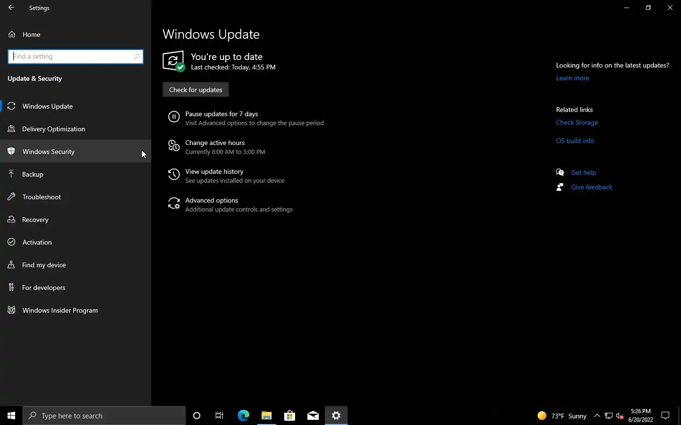The height and width of the screenshot is (425, 681).
Task: Open Microsoft Store from the taskbar
Action: coord(289,416)
